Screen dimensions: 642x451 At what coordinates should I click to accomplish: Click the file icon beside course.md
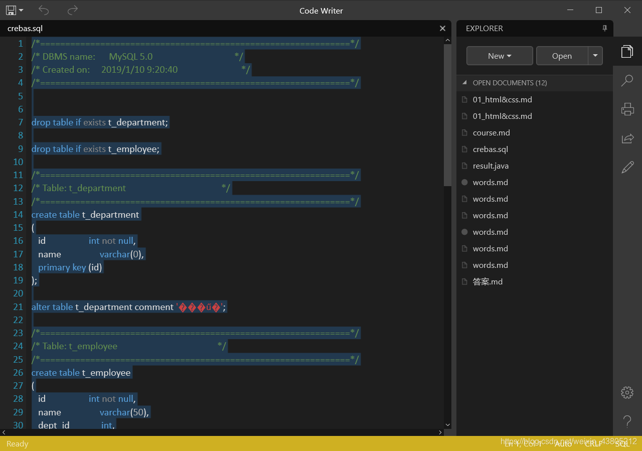coord(464,132)
